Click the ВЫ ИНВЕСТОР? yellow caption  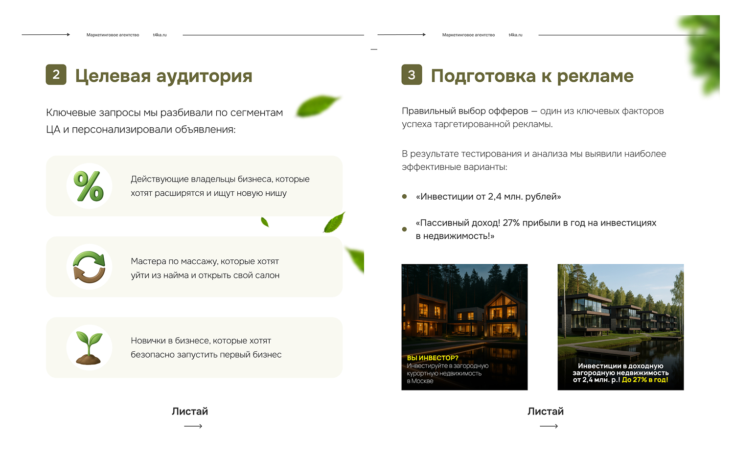[433, 358]
